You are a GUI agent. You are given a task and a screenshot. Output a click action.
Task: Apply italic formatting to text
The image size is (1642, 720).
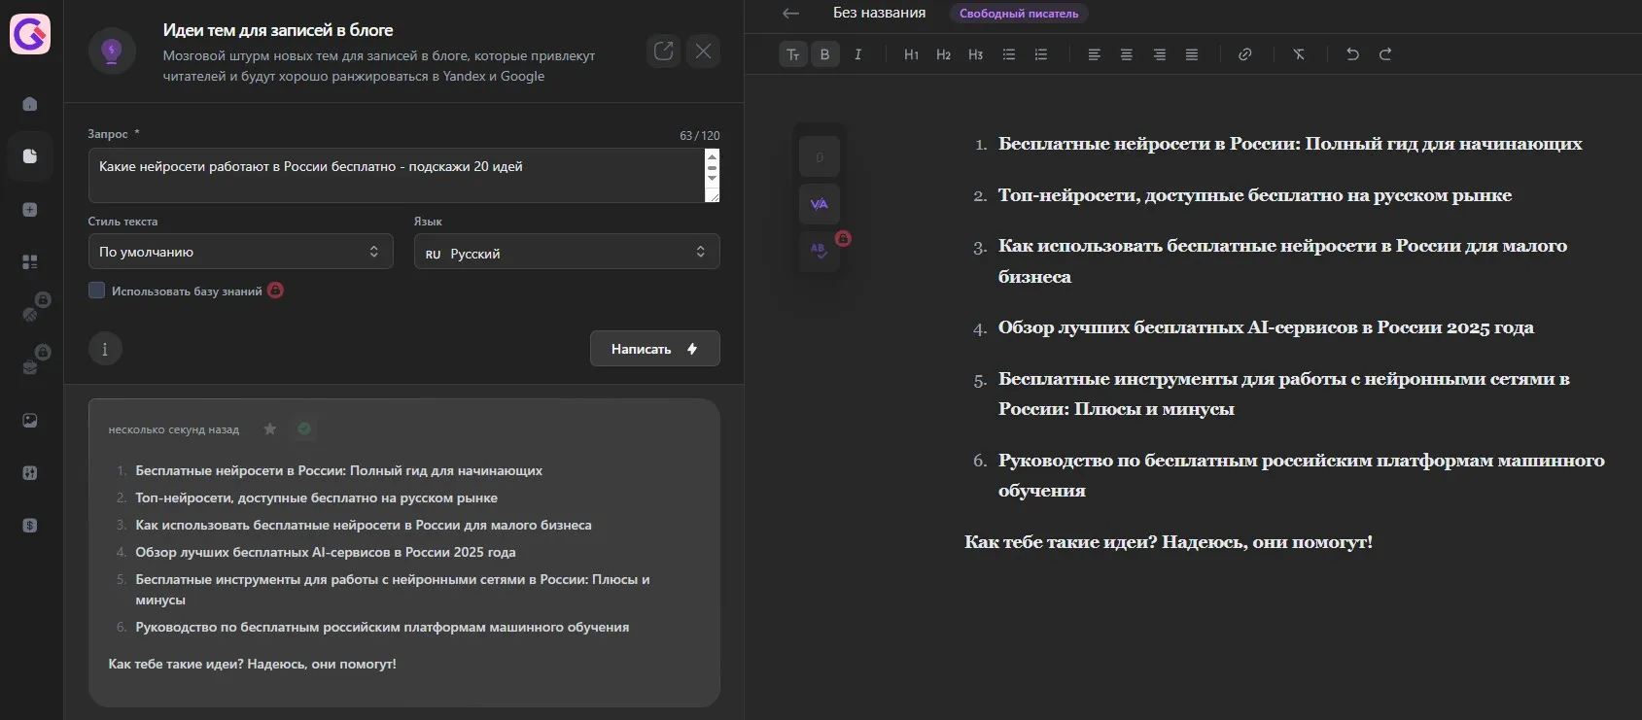coord(857,54)
